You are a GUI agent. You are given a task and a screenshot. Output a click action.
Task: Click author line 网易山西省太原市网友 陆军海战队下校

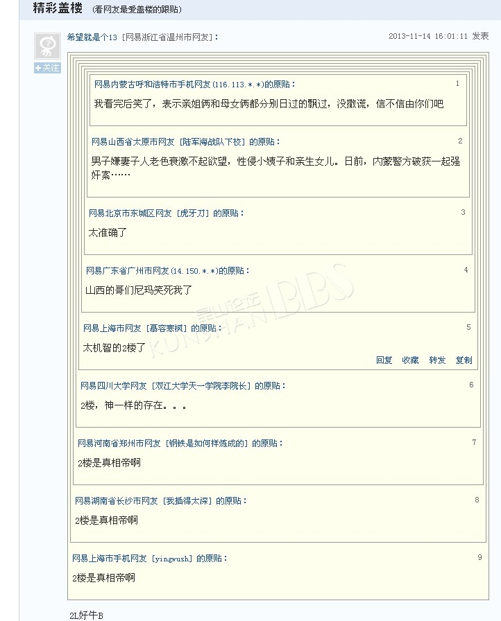click(185, 142)
